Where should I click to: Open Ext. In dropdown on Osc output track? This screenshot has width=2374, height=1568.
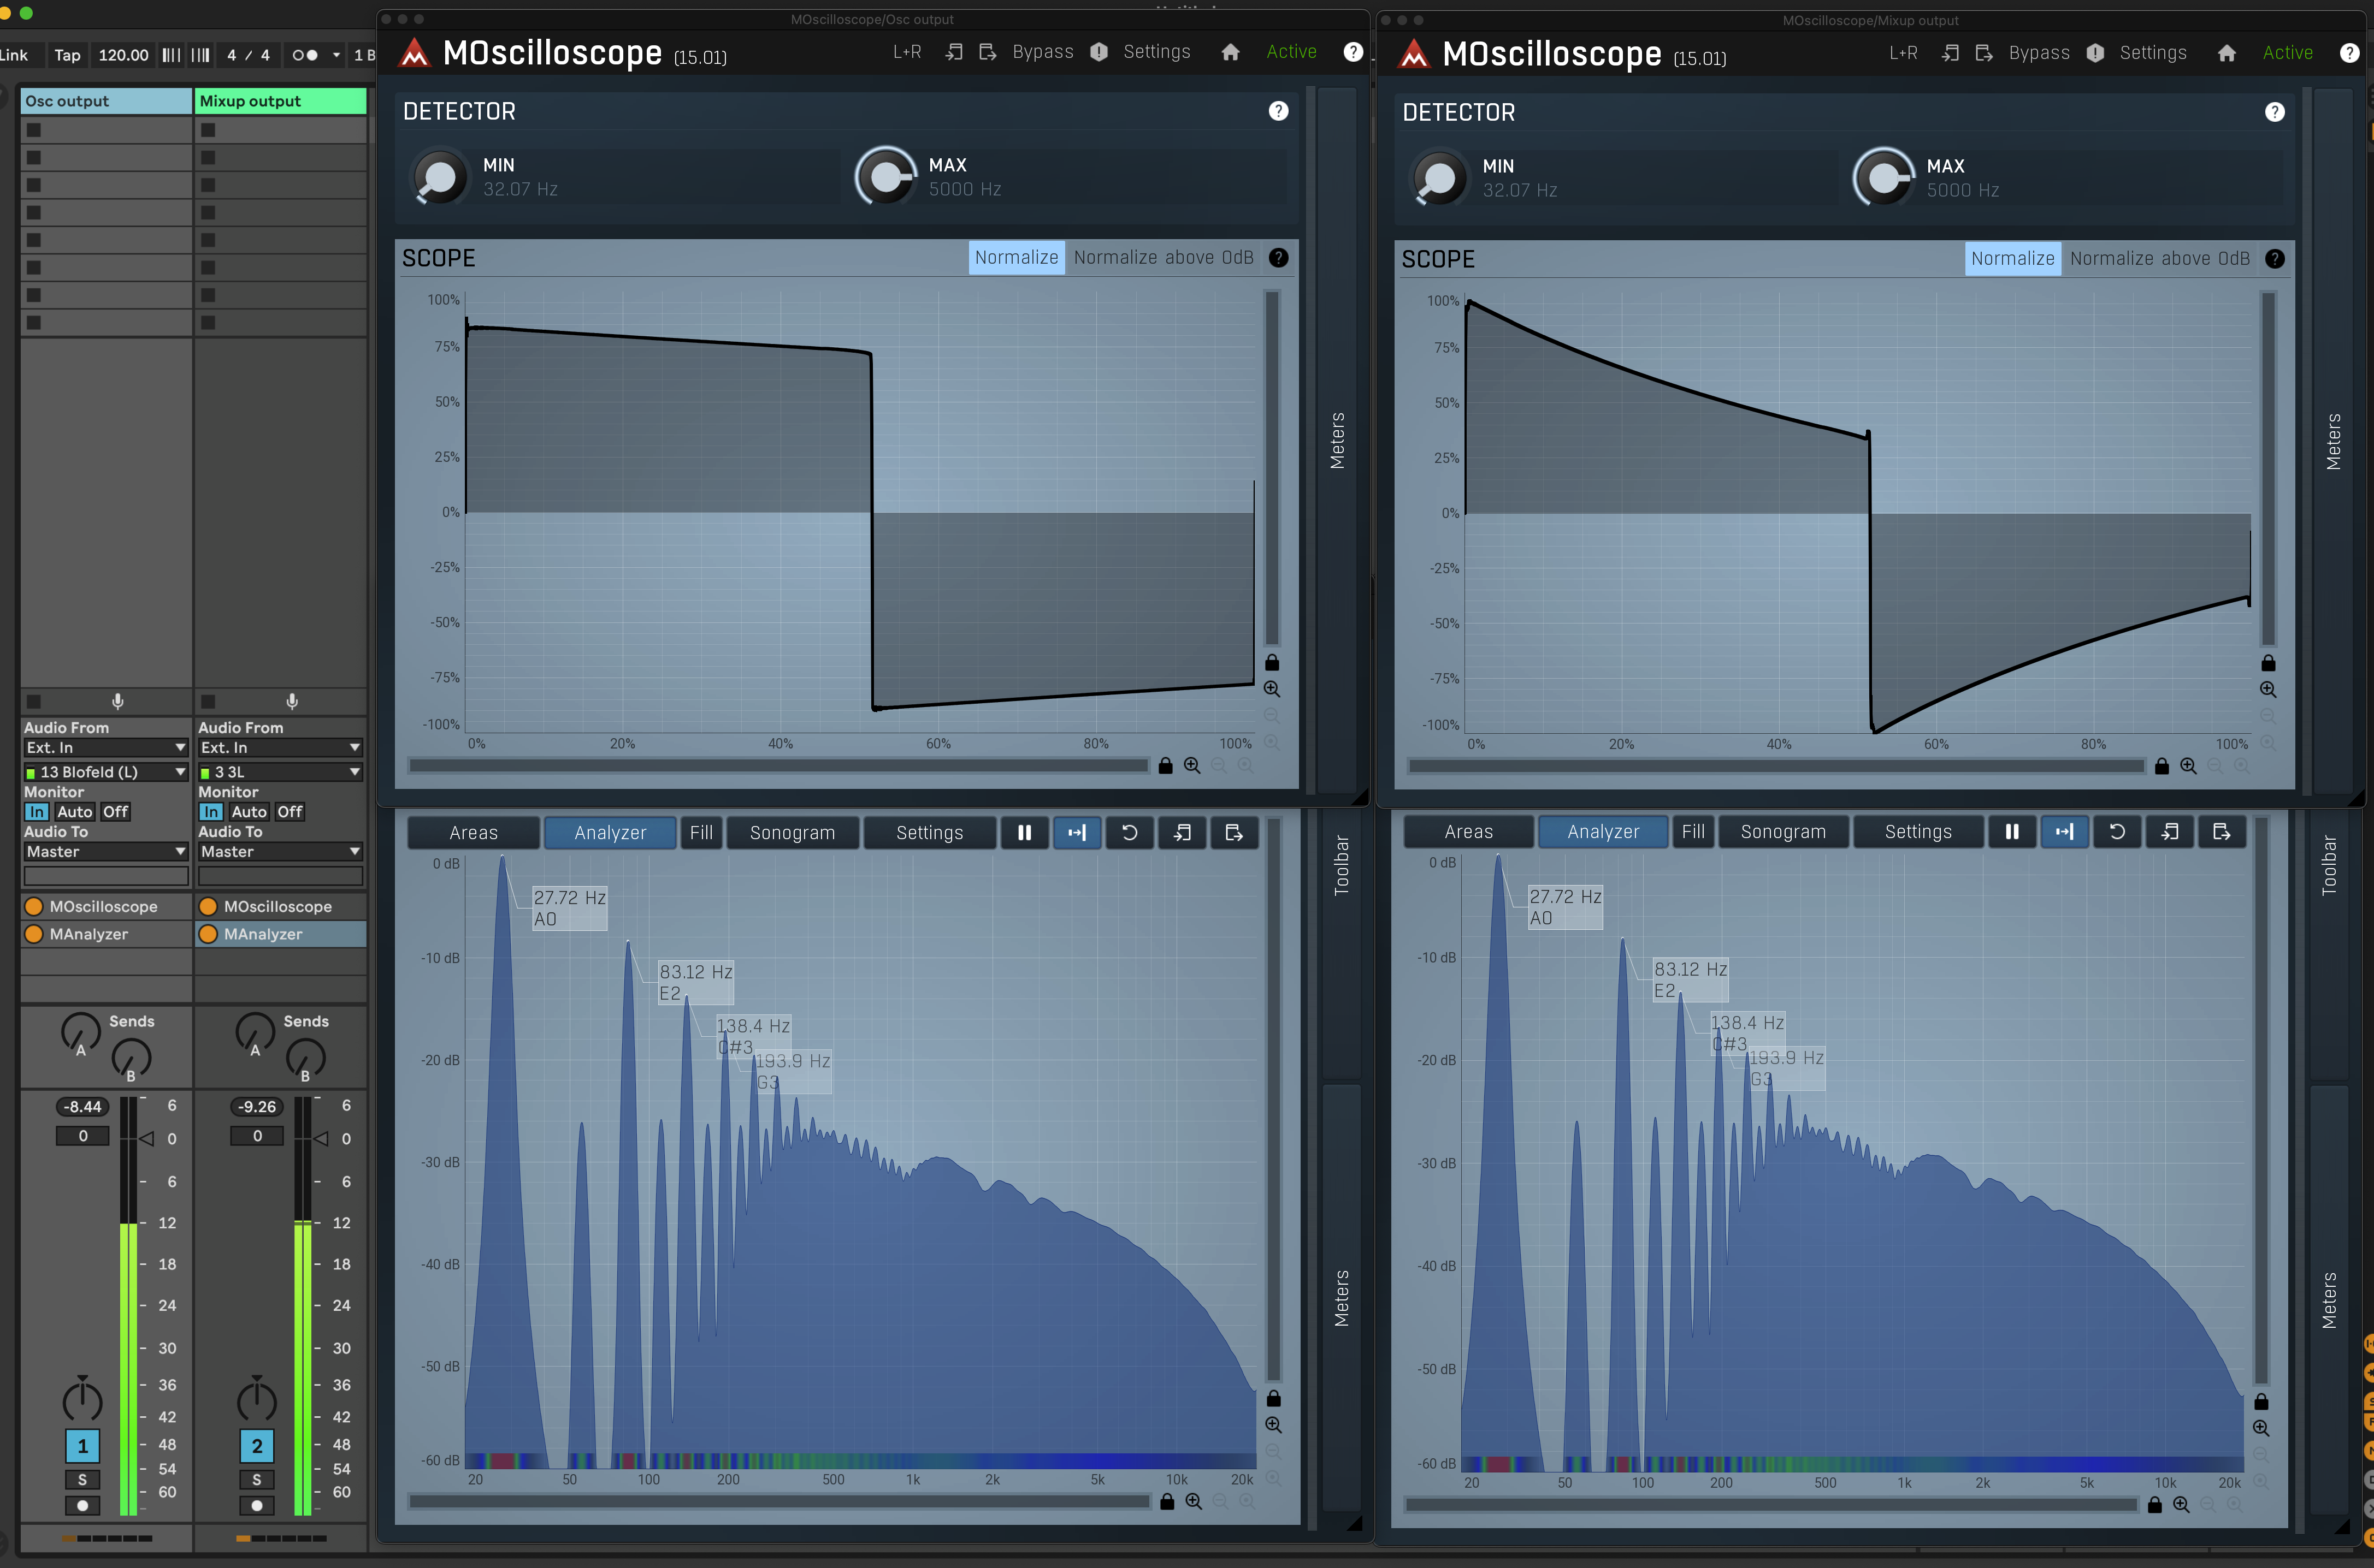(106, 747)
